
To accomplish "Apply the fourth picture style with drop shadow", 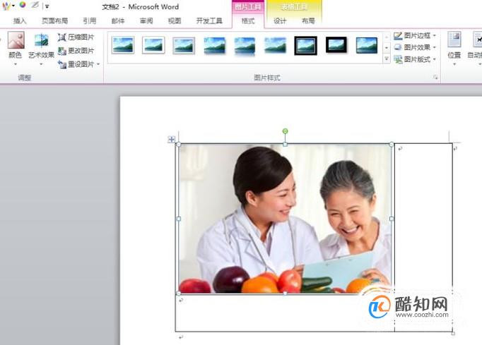I will [214, 45].
